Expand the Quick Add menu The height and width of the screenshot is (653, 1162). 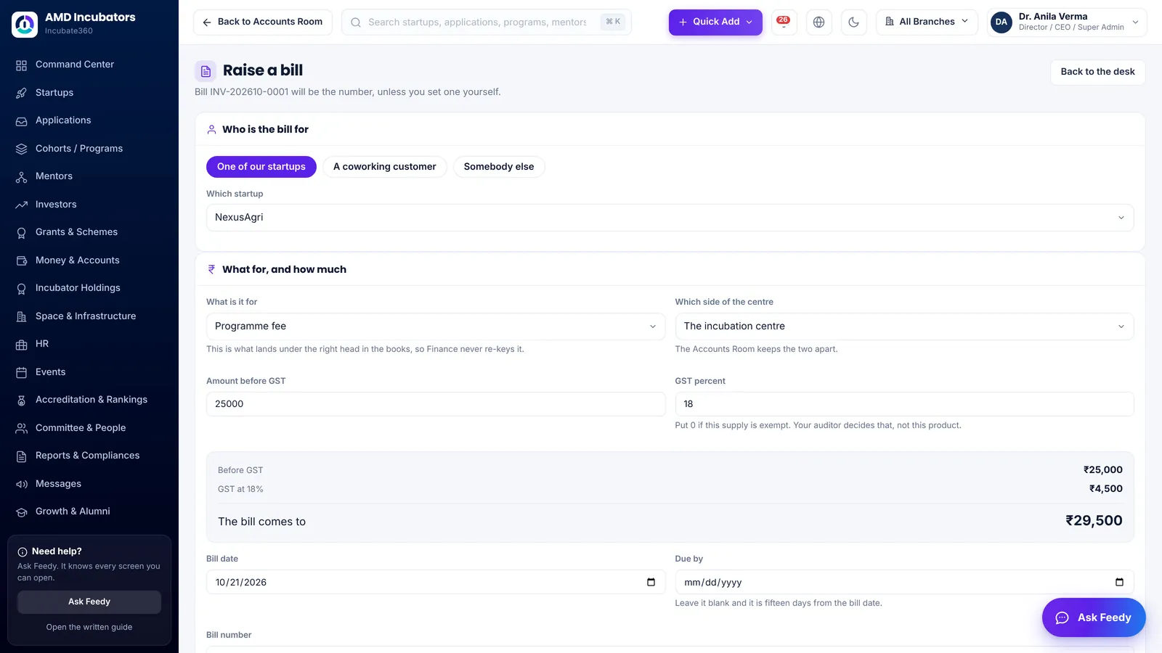point(715,22)
